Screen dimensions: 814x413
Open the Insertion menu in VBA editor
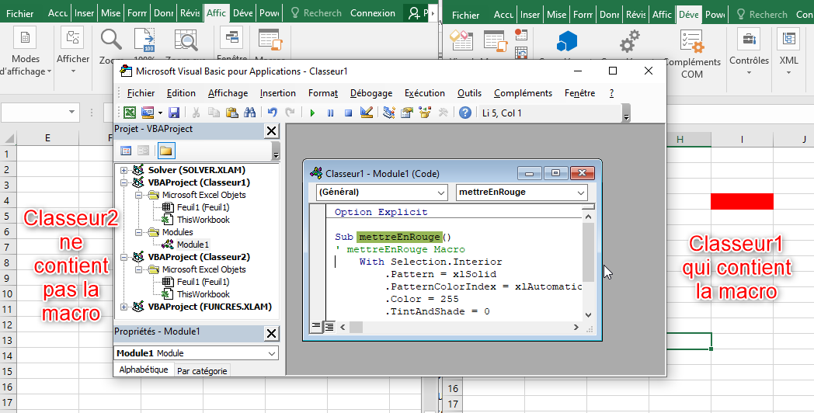(x=278, y=93)
